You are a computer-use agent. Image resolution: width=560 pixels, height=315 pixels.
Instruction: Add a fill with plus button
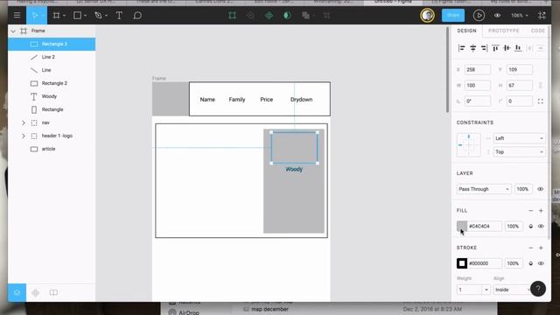point(541,211)
